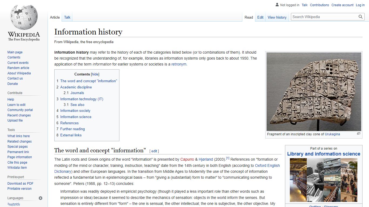Screen dimensions: 369x207
Task: Jump to 'The word and concept information' in contents
Action: 87,81
